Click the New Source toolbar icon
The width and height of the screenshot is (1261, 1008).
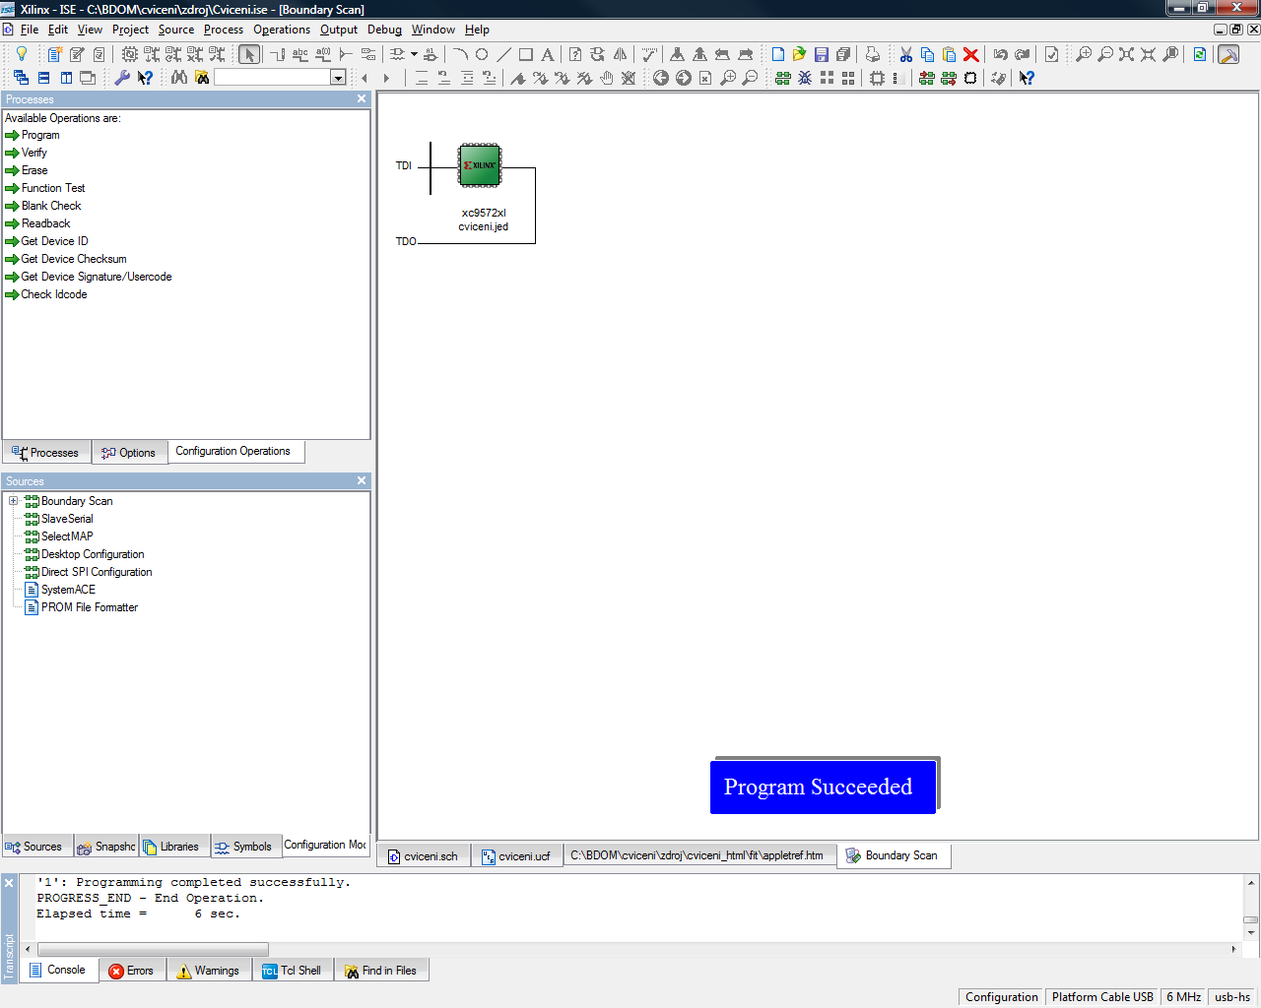55,54
